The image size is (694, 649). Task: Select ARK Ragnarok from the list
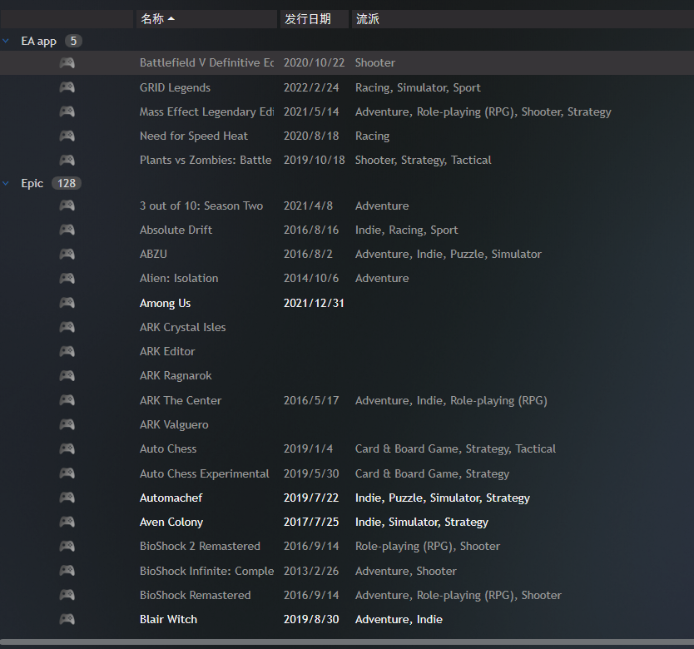pos(176,375)
